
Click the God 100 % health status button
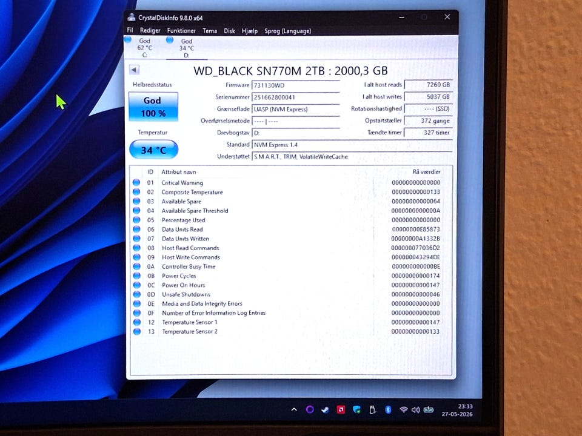pyautogui.click(x=153, y=107)
